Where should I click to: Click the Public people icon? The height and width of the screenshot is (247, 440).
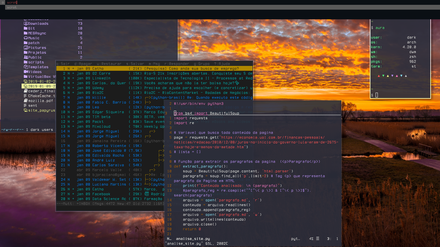26,57
